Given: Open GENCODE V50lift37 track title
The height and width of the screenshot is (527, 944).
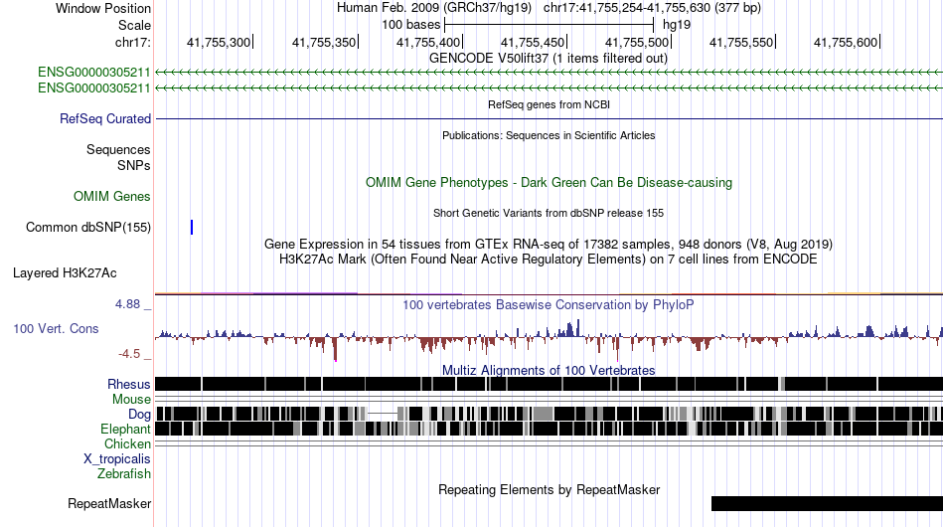Looking at the screenshot, I should click(x=548, y=59).
